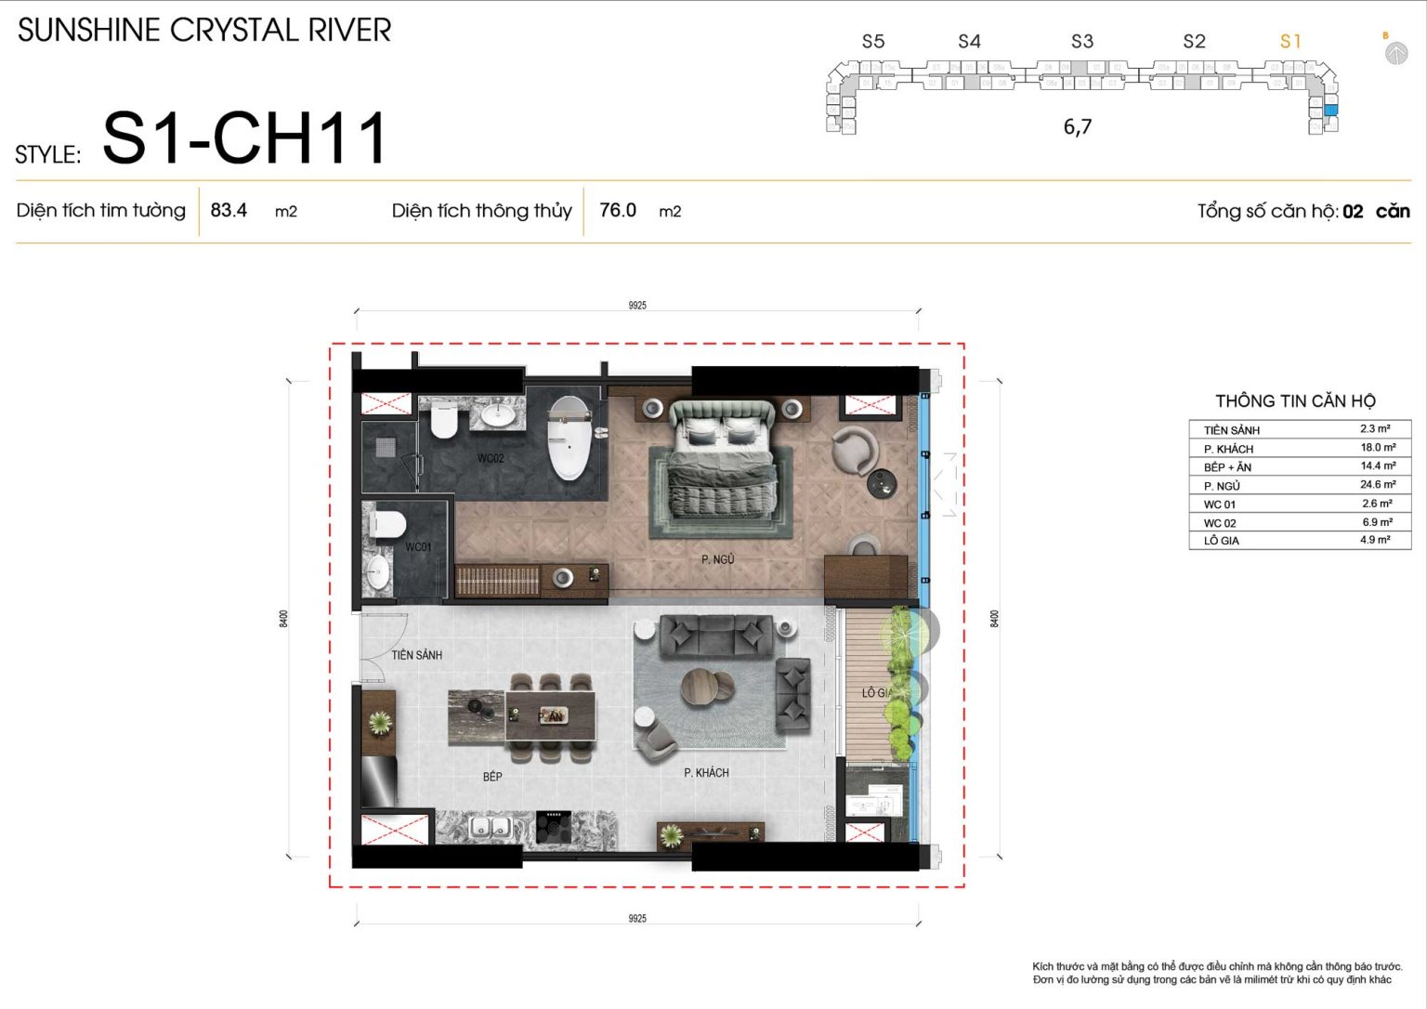The height and width of the screenshot is (1009, 1427).
Task: Click the bottom '9925' dimension label
Action: (637, 919)
